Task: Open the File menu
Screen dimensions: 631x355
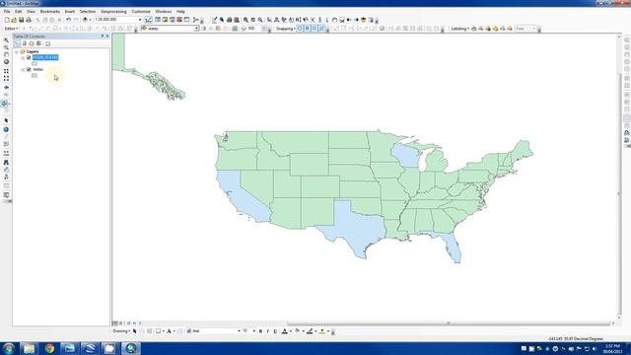Action: point(7,12)
